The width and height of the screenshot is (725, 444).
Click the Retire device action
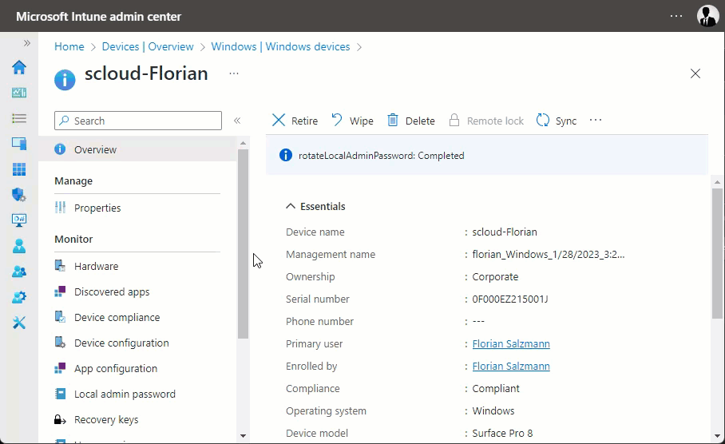295,121
